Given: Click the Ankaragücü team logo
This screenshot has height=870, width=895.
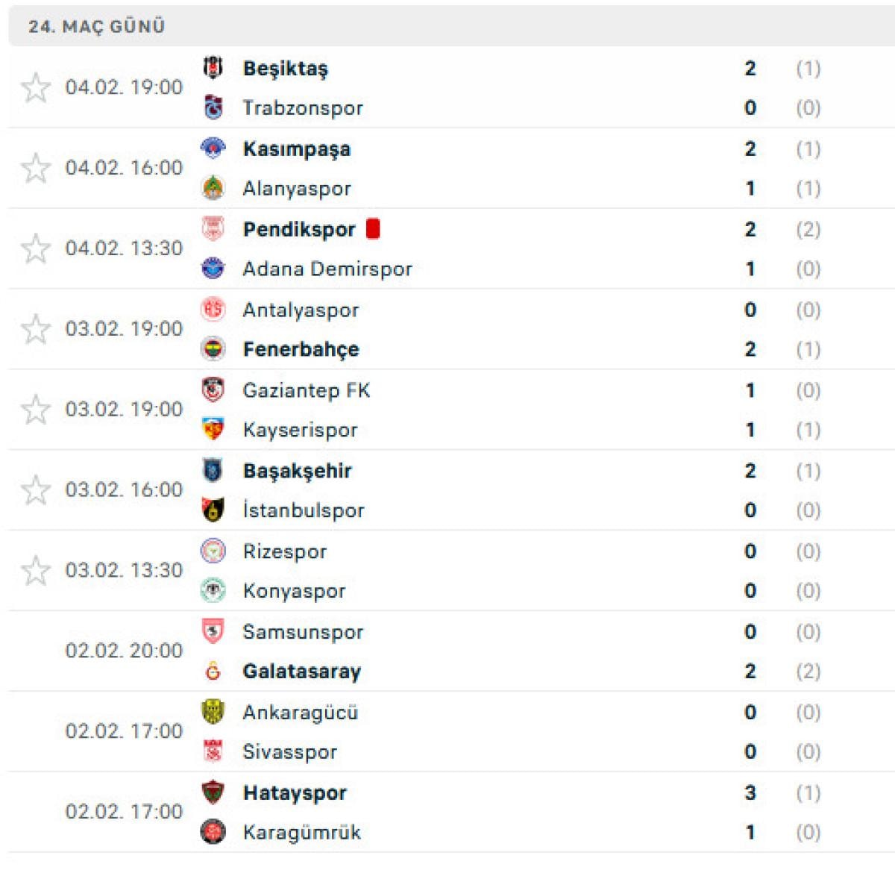Looking at the screenshot, I should click(x=213, y=712).
